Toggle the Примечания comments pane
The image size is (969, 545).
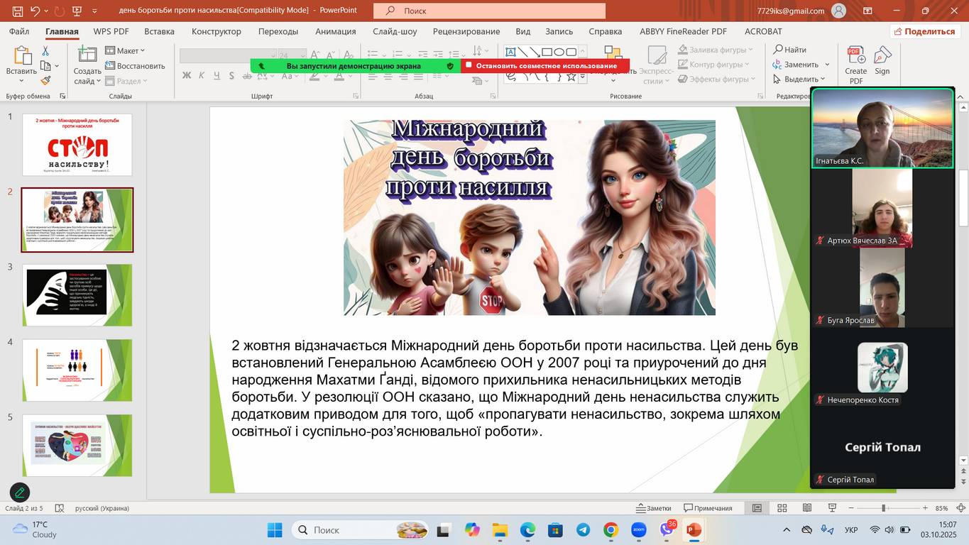click(x=708, y=508)
